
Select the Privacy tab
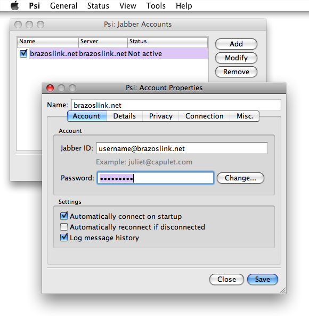(161, 116)
